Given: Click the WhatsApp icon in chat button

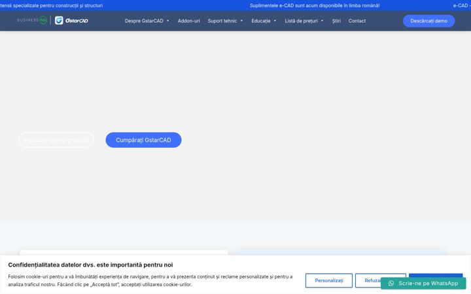Looking at the screenshot, I should (x=391, y=283).
